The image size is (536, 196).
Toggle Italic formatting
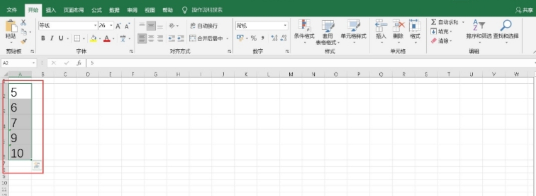click(52, 38)
